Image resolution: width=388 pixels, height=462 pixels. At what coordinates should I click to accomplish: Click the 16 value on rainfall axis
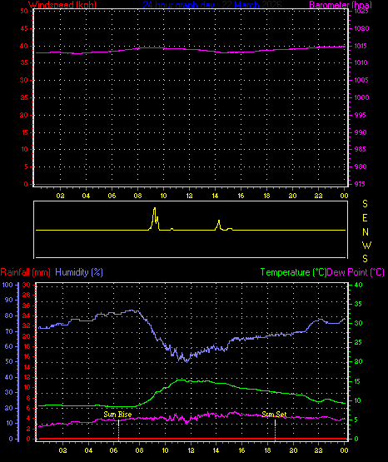[x=27, y=356]
